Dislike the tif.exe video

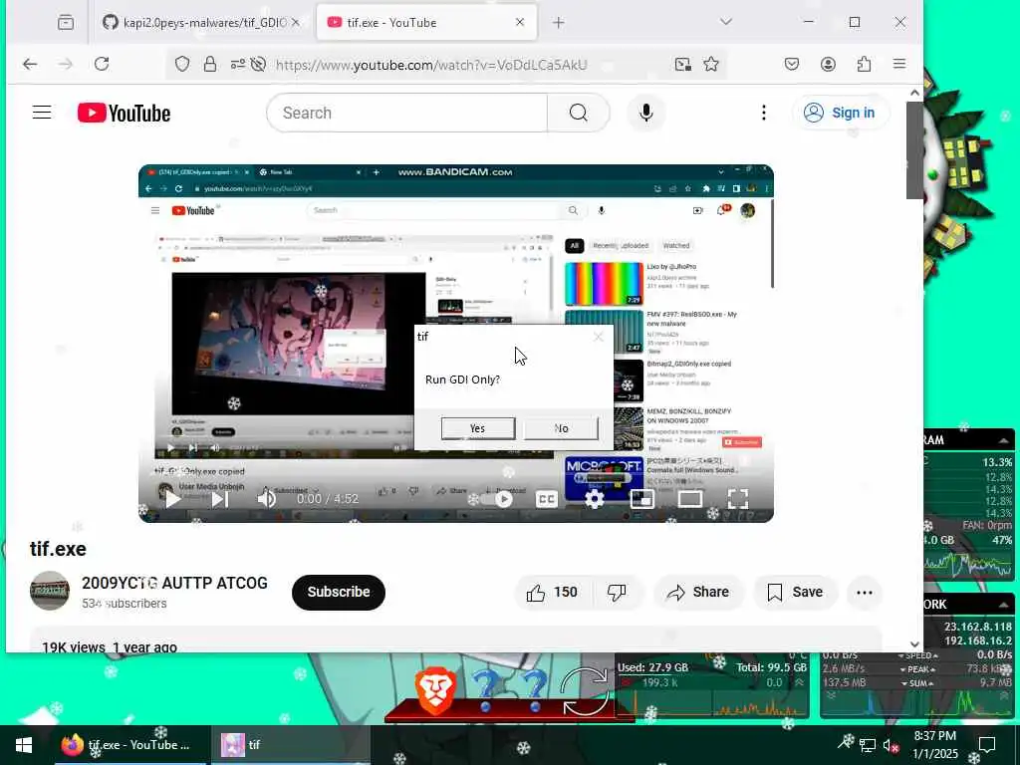pos(616,592)
